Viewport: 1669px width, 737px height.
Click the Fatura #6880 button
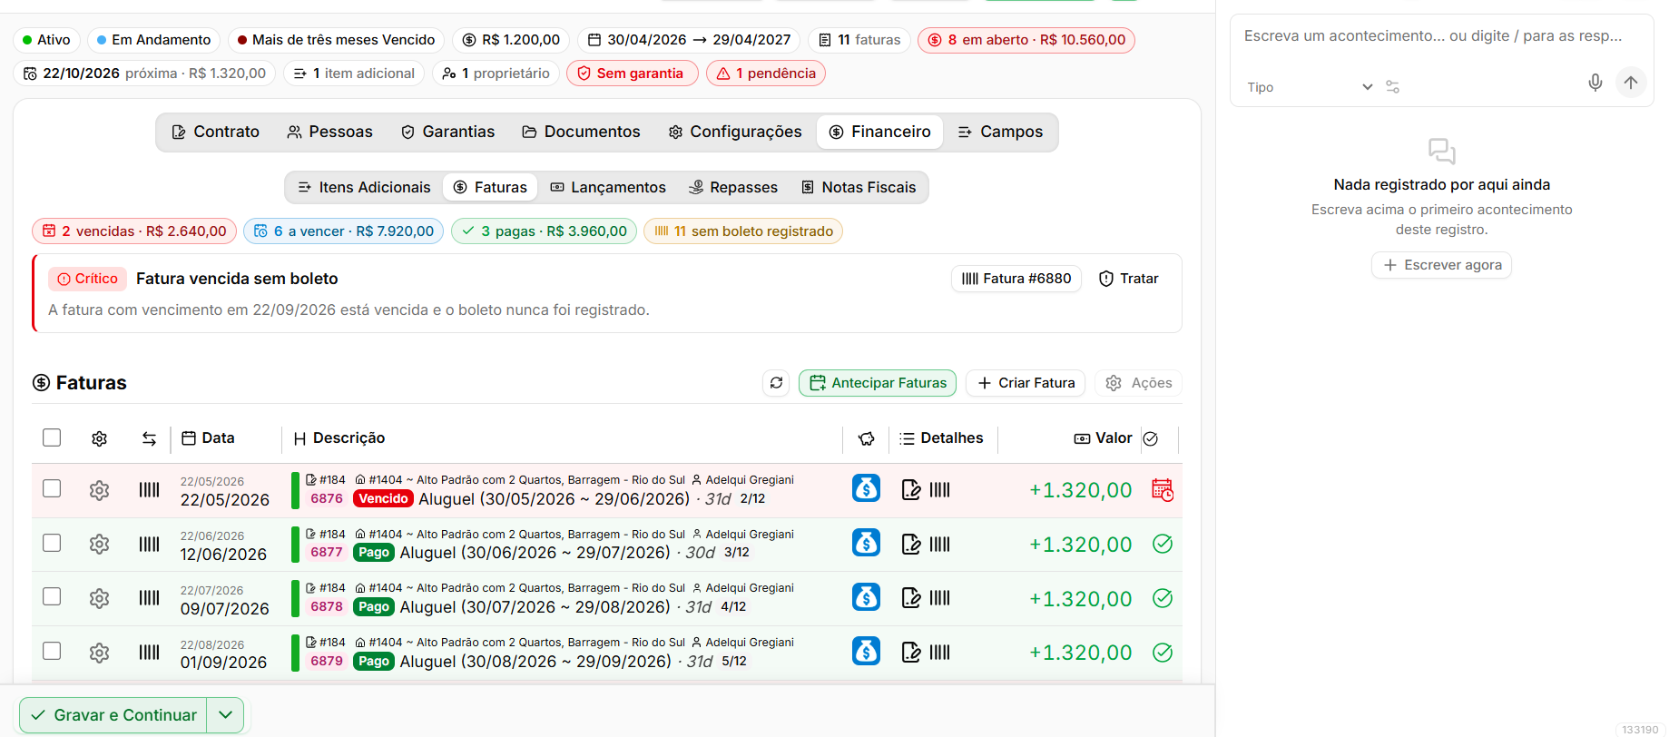tap(1016, 279)
